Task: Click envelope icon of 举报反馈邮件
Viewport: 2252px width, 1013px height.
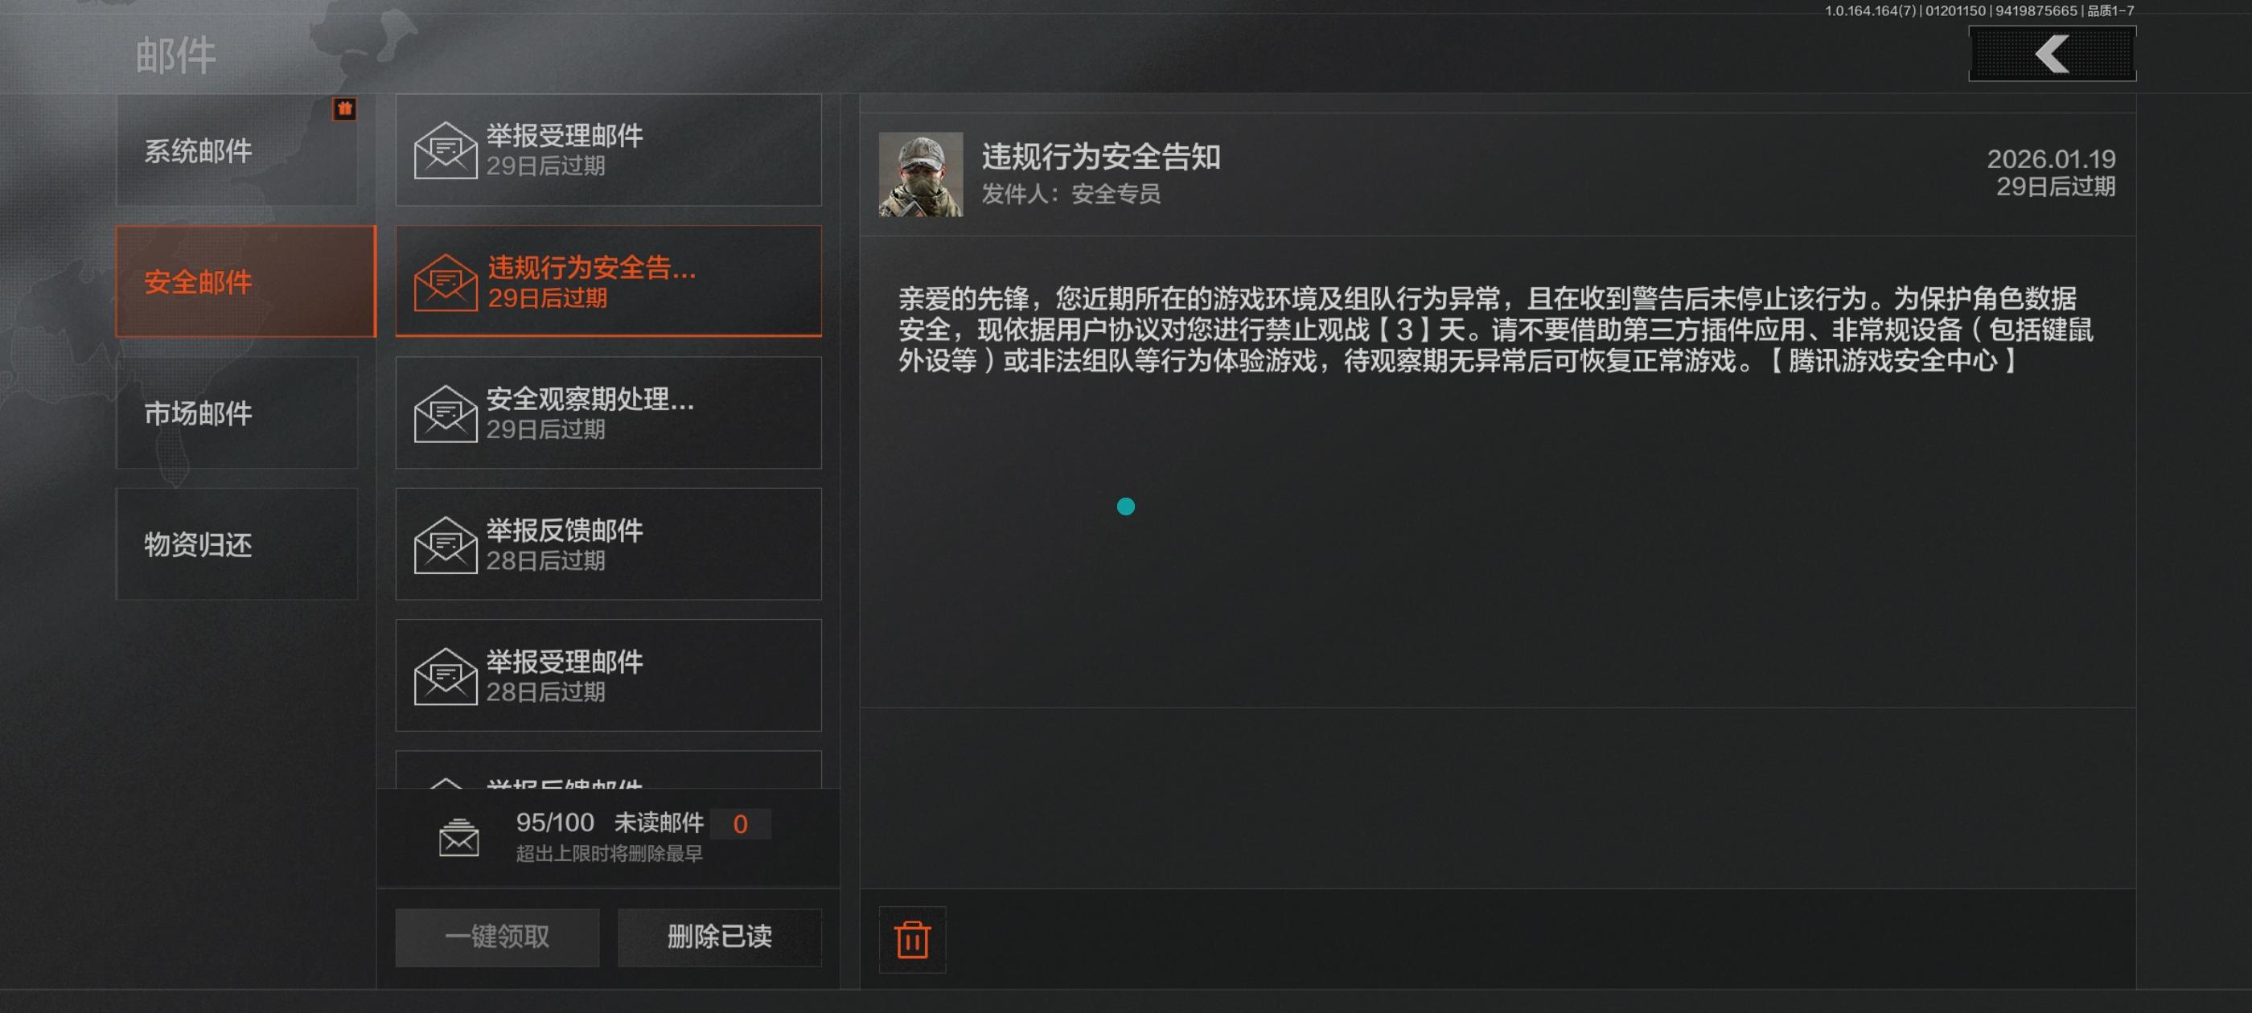Action: [x=446, y=544]
